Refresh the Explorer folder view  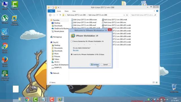[x=127, y=15]
